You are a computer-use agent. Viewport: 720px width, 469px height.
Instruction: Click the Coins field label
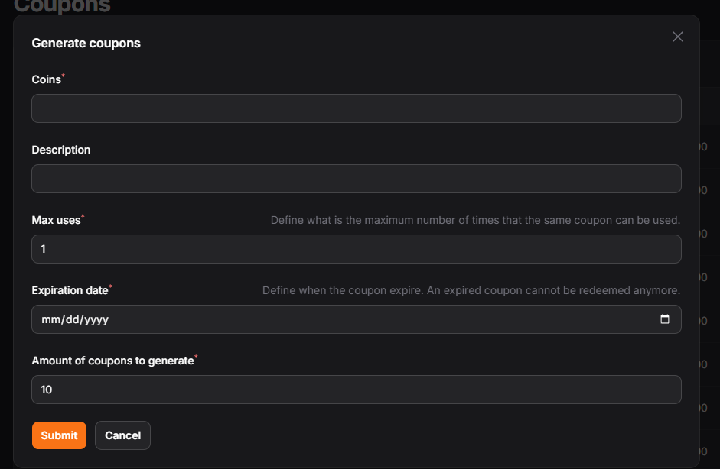click(46, 79)
